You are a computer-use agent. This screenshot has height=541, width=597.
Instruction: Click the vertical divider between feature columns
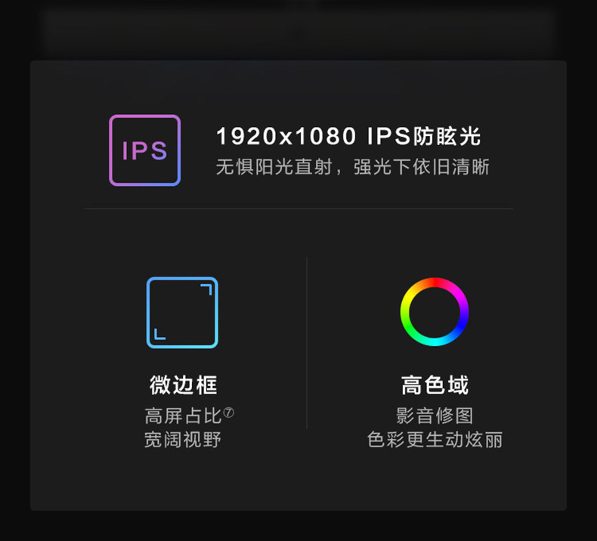point(307,343)
